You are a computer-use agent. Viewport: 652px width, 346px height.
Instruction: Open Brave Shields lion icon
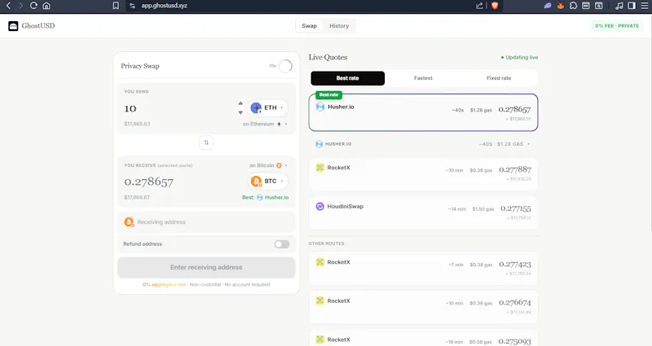pyautogui.click(x=495, y=6)
